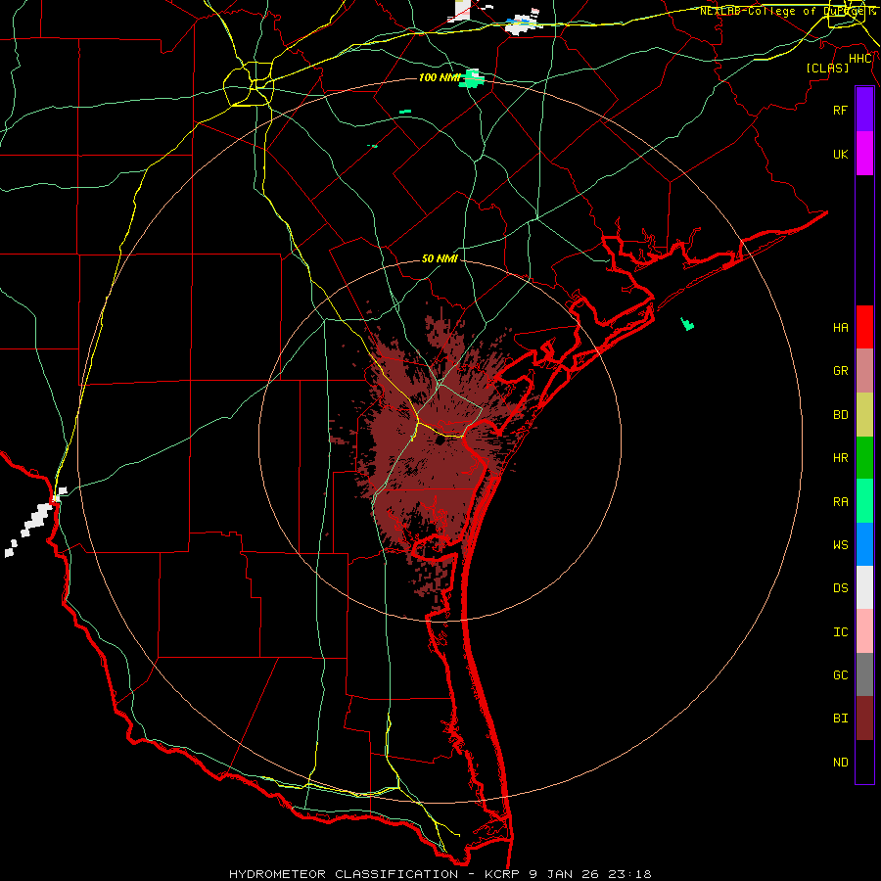This screenshot has height=881, width=881.
Task: Click the RF purple legend swatch
Action: pos(864,110)
